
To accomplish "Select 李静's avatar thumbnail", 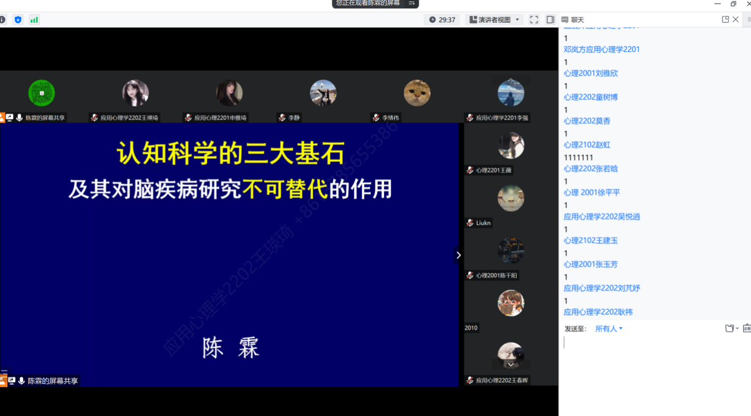I will point(323,93).
